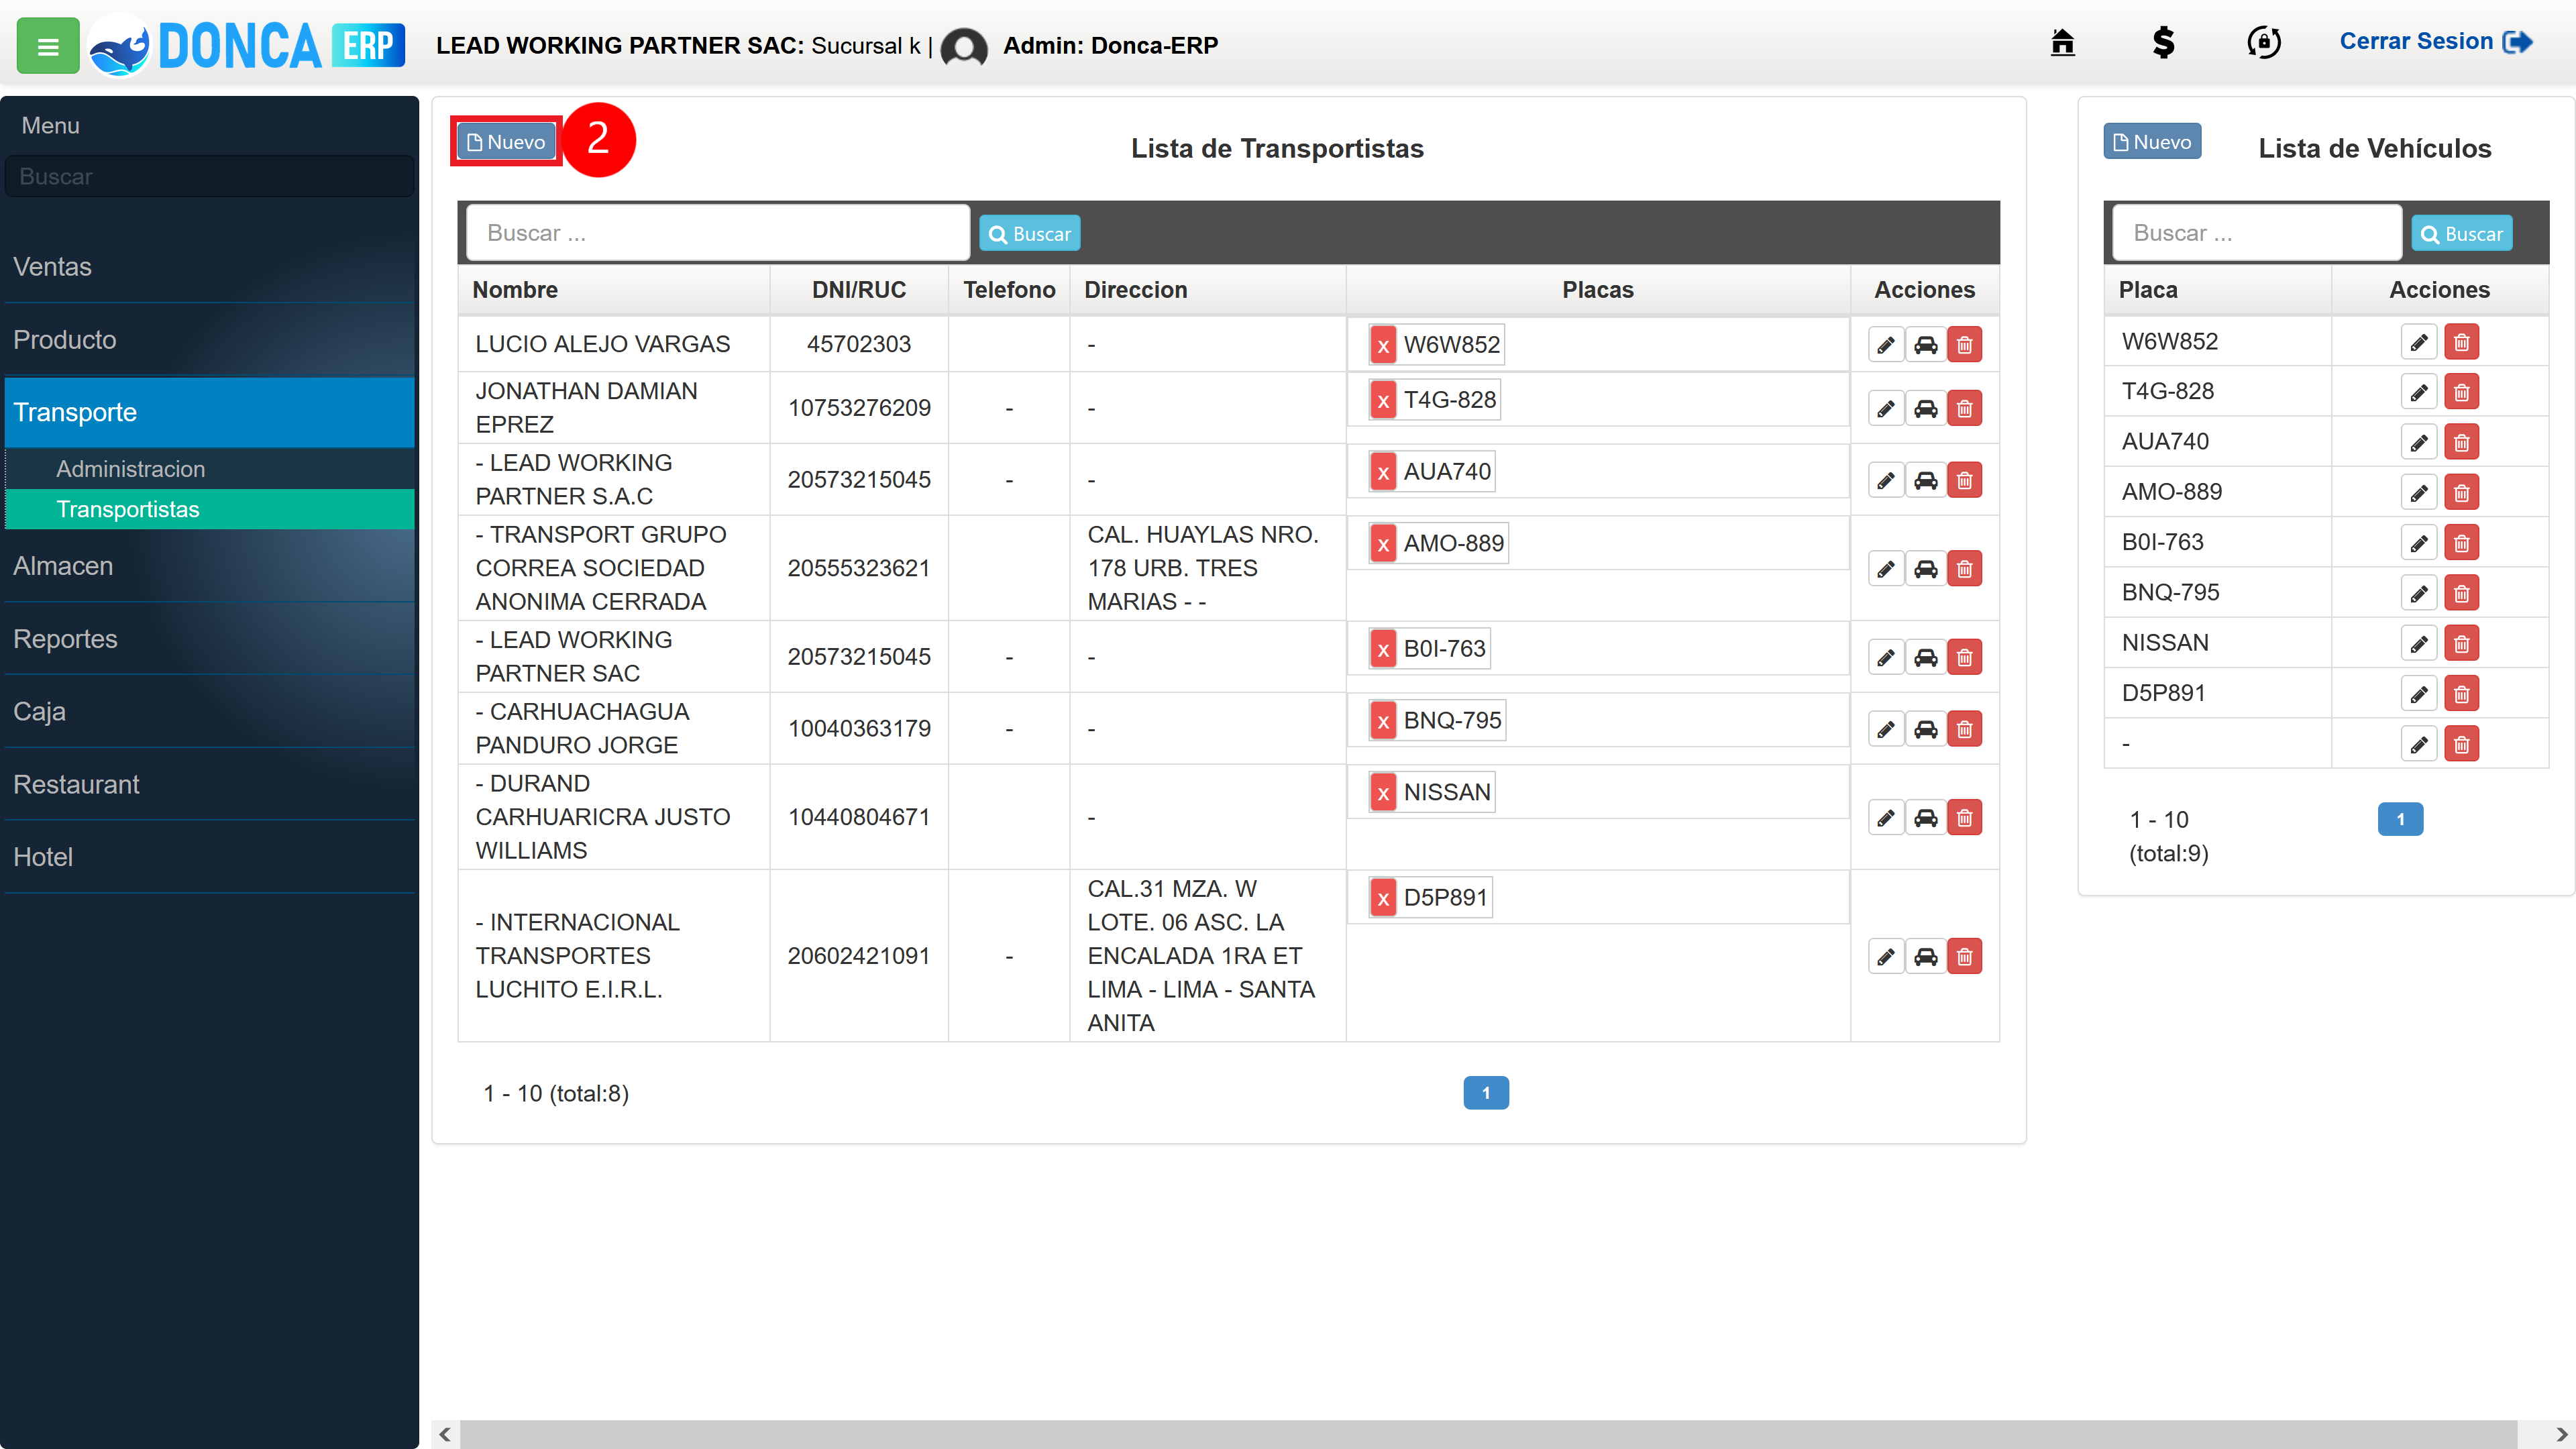This screenshot has height=1449, width=2576.
Task: Remove plate T4G-828 tag
Action: 1383,400
